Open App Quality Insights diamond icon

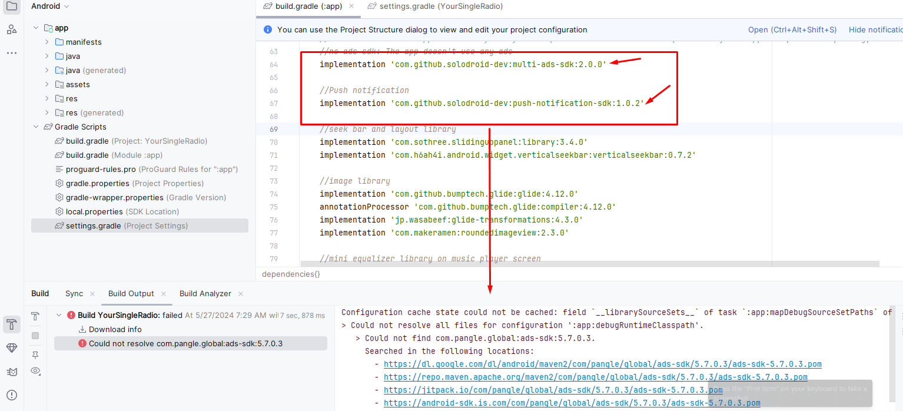12,348
